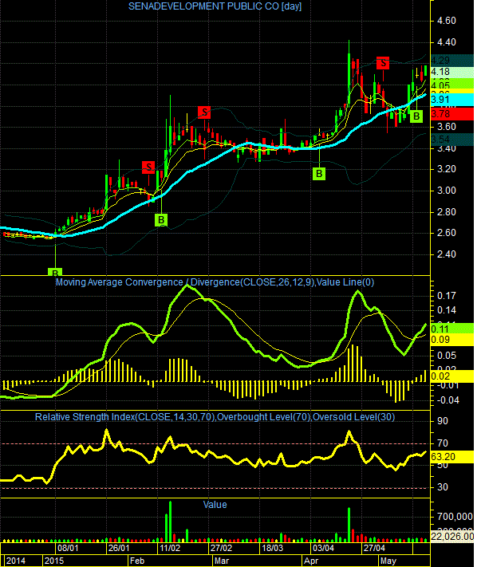
Task: Click the 3.60 price axis label
Action: click(x=446, y=127)
